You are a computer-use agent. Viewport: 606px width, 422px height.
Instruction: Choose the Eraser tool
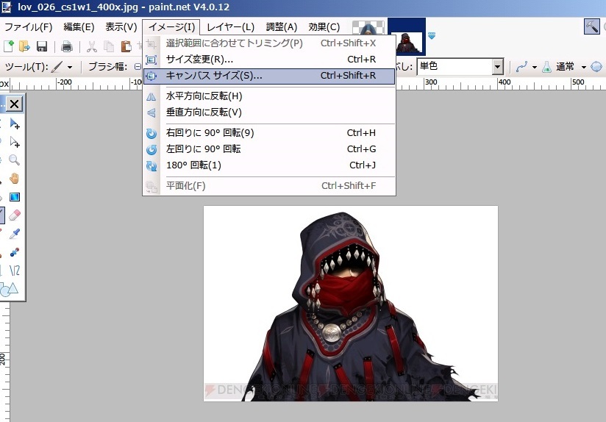pos(14,215)
